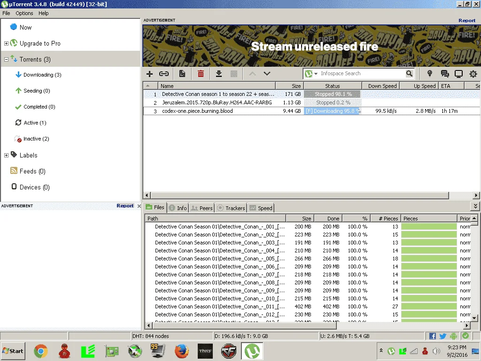Image resolution: width=481 pixels, height=361 pixels.
Task: Sort files by # Pieces column
Action: click(x=386, y=219)
